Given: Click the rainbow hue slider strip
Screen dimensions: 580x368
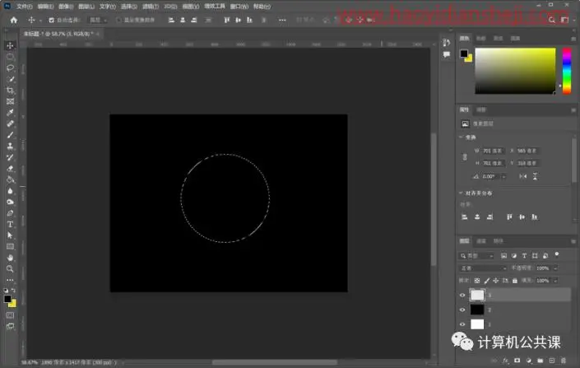Looking at the screenshot, I should pyautogui.click(x=567, y=71).
